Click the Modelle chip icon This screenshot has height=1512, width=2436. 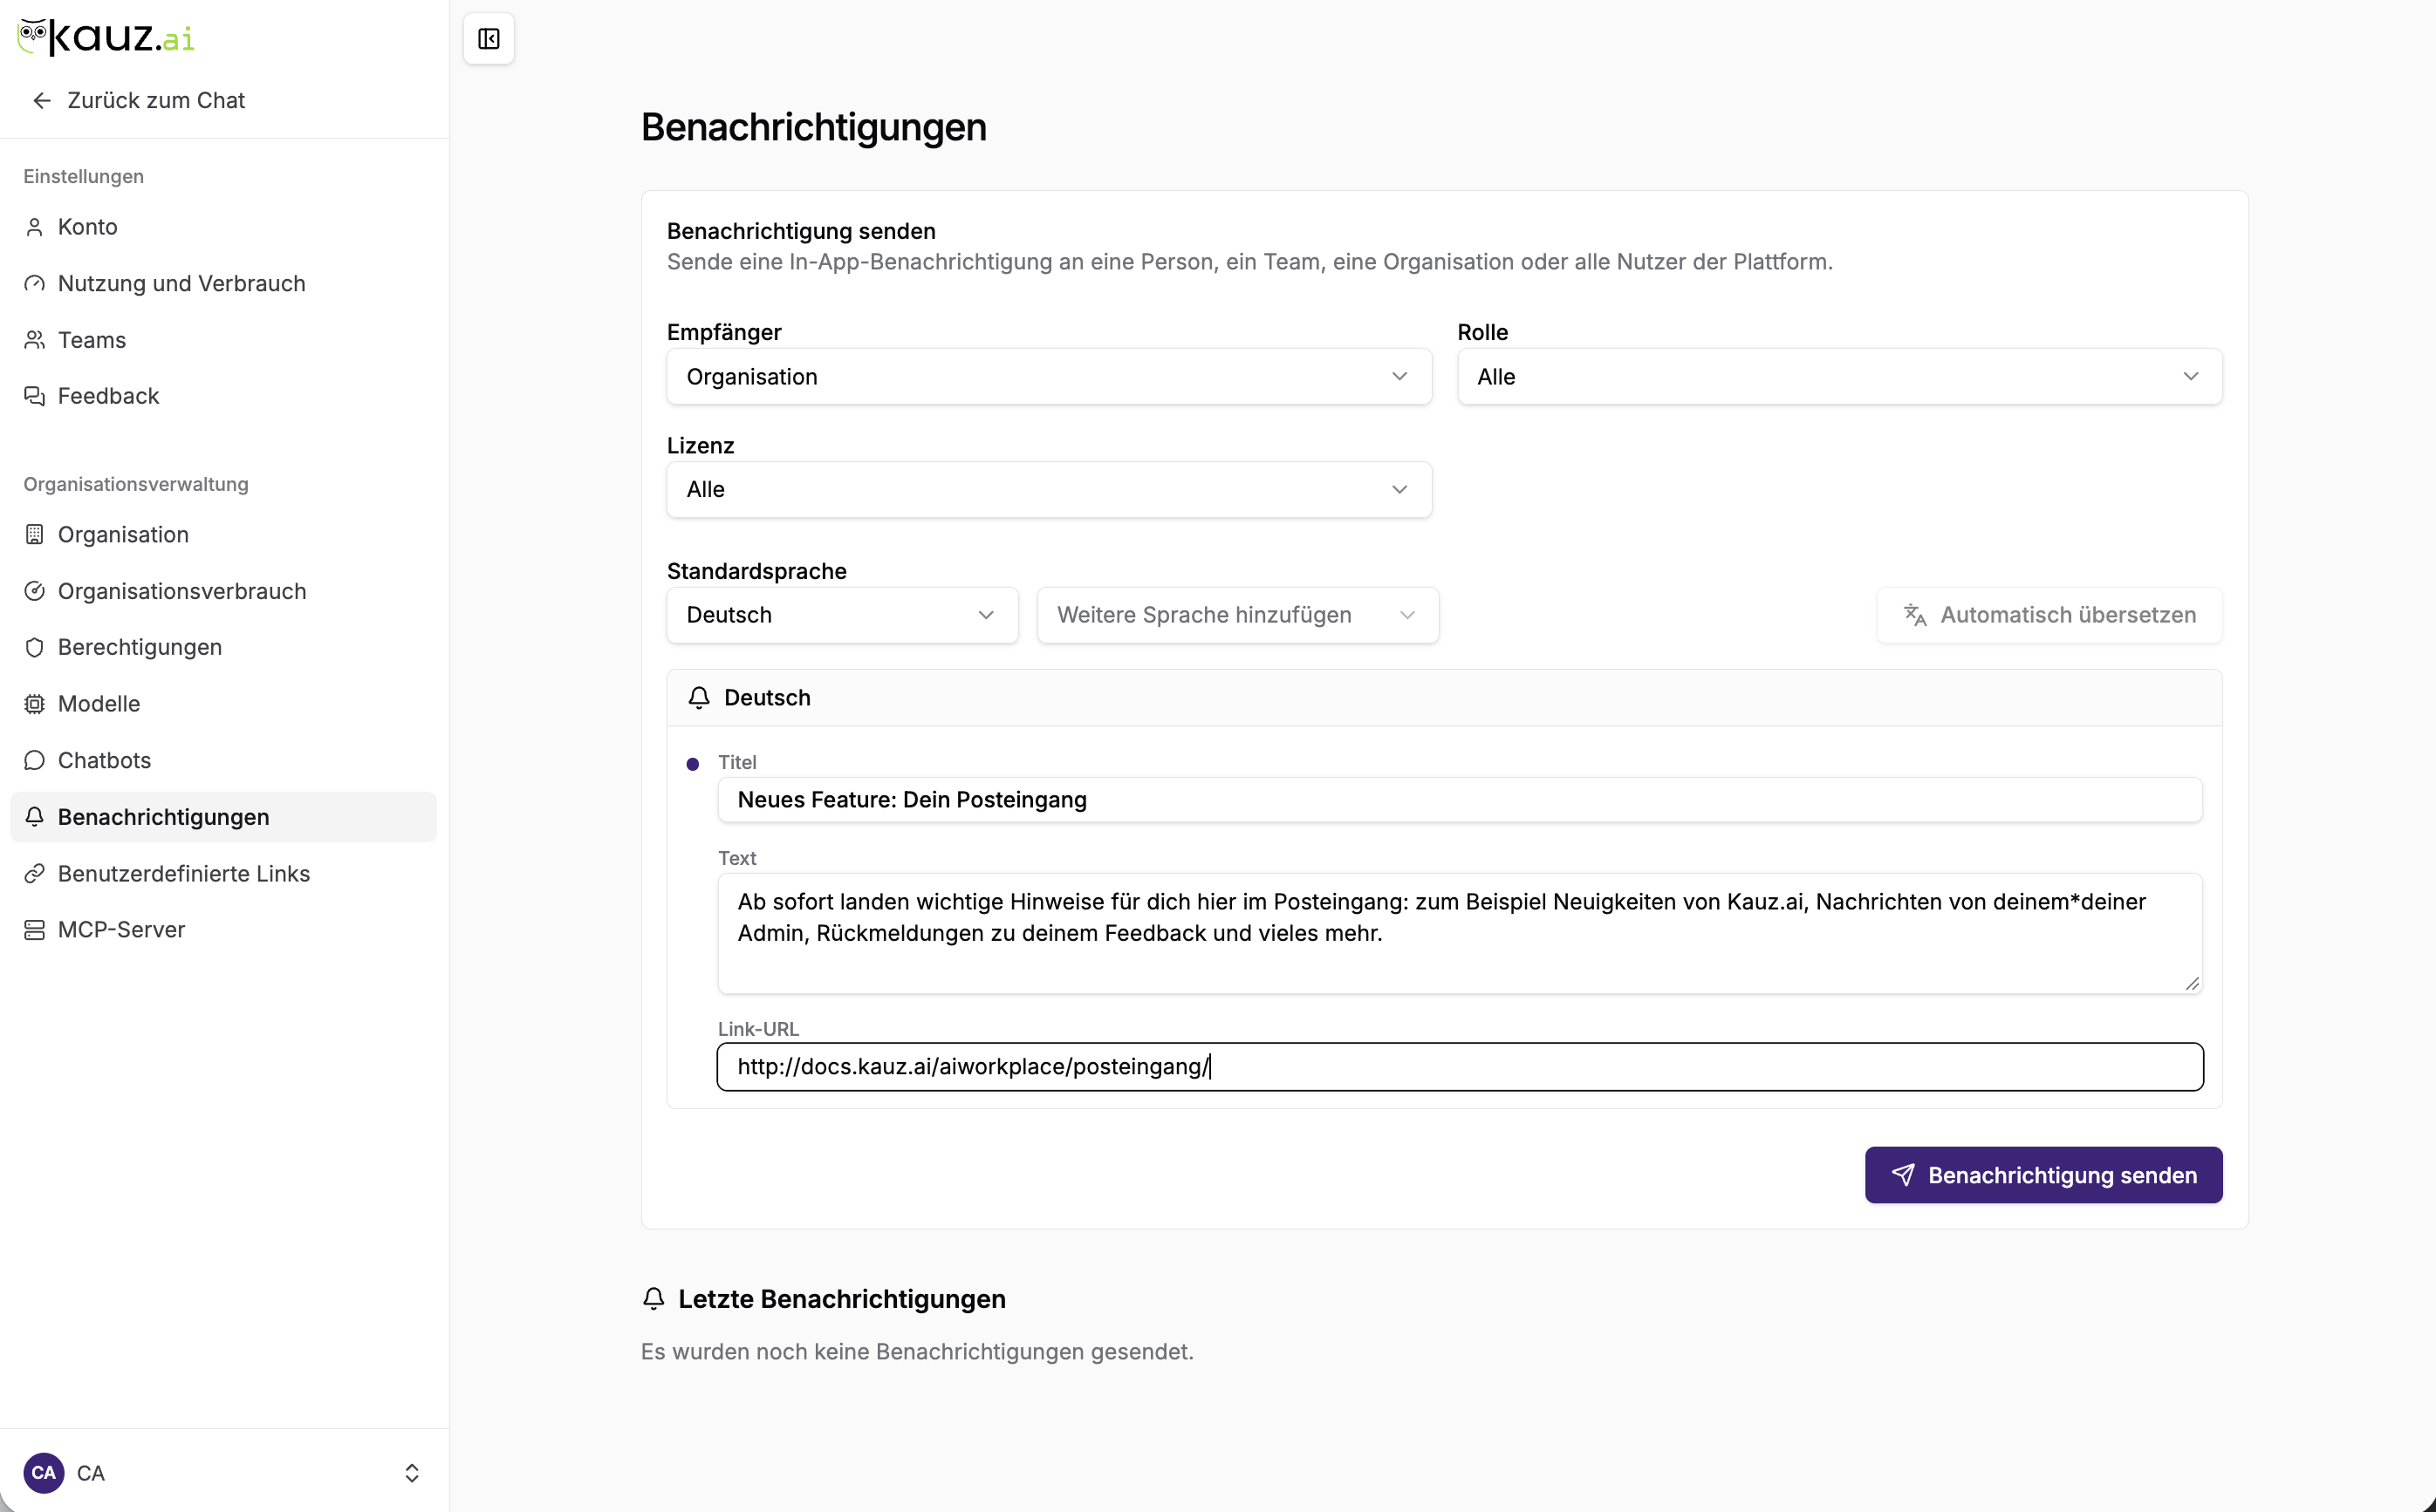coord(35,704)
